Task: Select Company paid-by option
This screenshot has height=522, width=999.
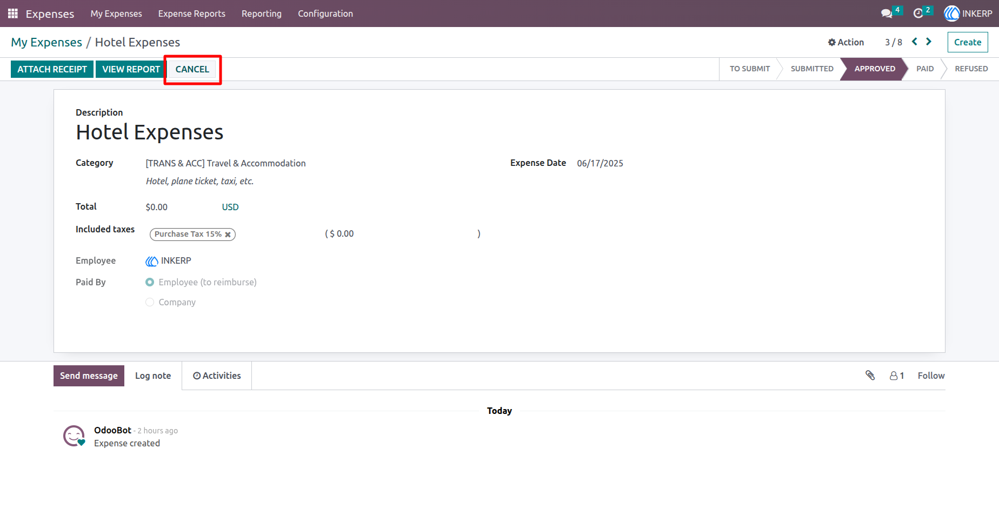Action: (150, 302)
